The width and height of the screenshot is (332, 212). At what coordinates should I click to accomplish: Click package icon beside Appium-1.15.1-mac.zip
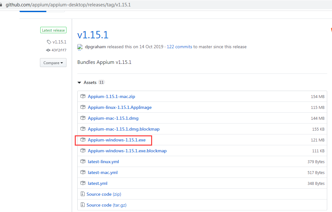83,96
